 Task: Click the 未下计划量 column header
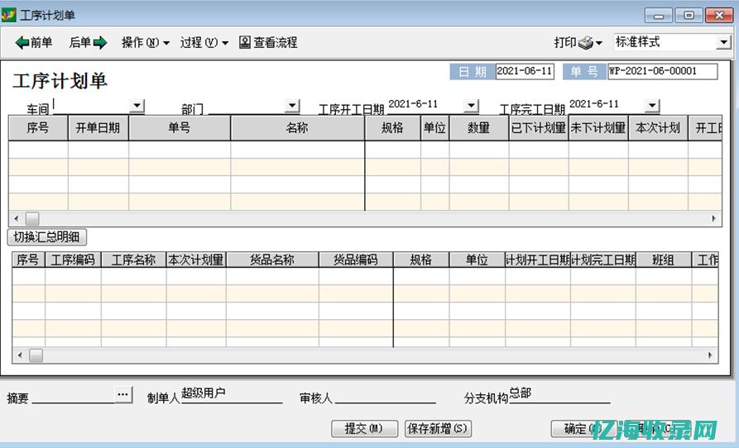598,128
